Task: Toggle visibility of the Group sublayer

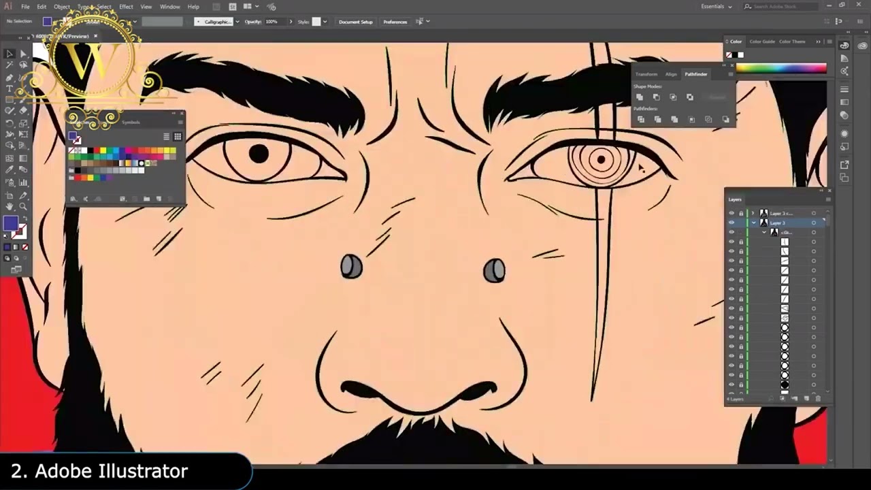Action: (x=732, y=232)
